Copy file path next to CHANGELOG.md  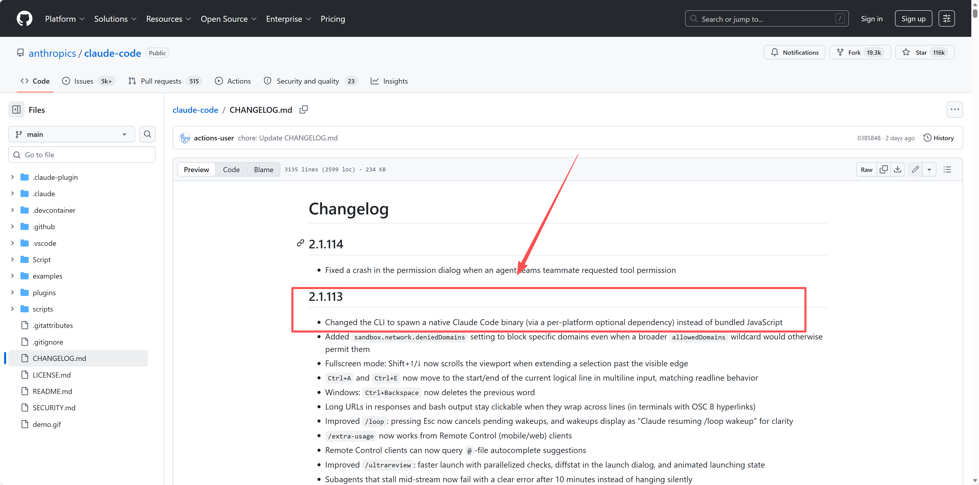303,110
